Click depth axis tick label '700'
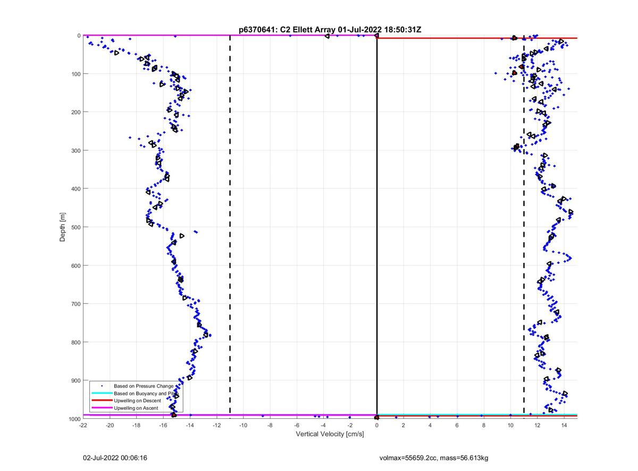Viewport: 638px width, 471px height. 75,304
